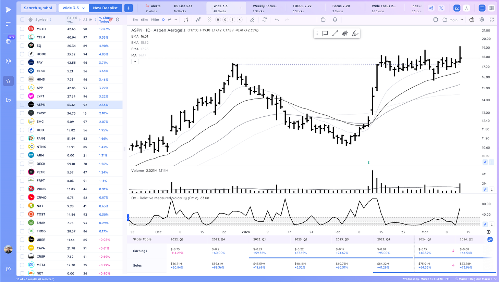
Task: Open the alerts flag icon in the sidebar
Action: [8, 100]
